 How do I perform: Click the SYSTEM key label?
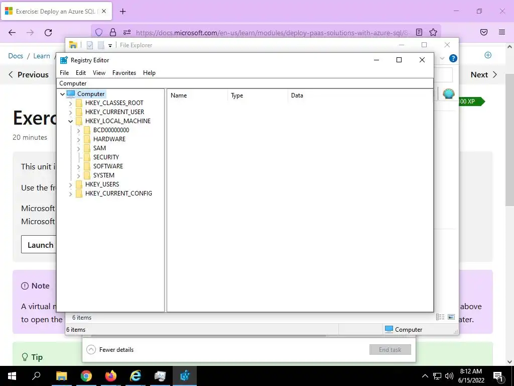tap(104, 175)
